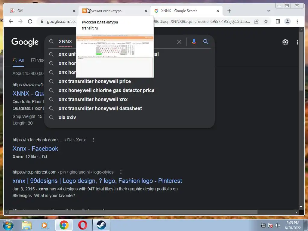308x231 pixels.
Task: Open the 'Xnnx - Facebook' result
Action: pyautogui.click(x=35, y=149)
